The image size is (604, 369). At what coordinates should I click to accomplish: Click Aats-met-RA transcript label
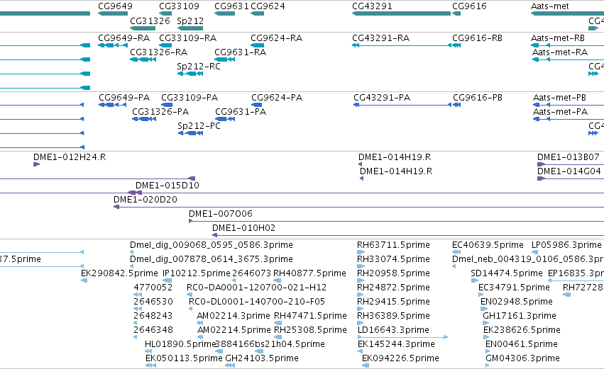pyautogui.click(x=560, y=52)
